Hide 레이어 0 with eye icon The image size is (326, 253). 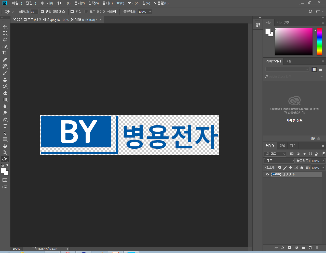tap(267, 174)
